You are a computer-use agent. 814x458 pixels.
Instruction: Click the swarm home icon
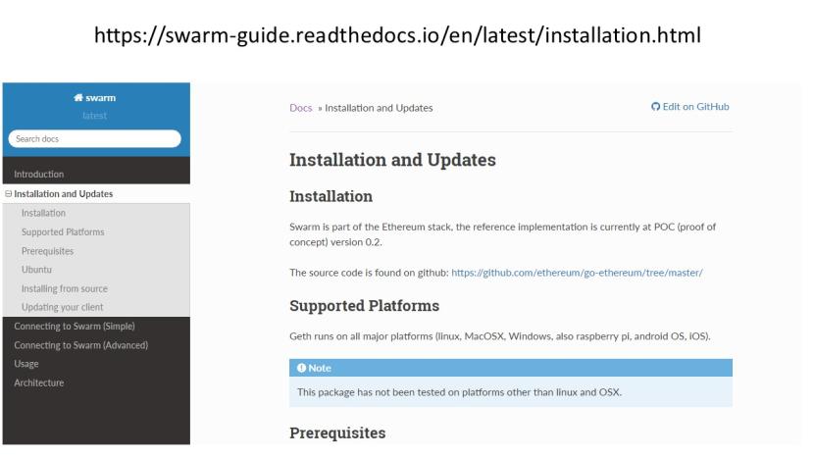78,98
